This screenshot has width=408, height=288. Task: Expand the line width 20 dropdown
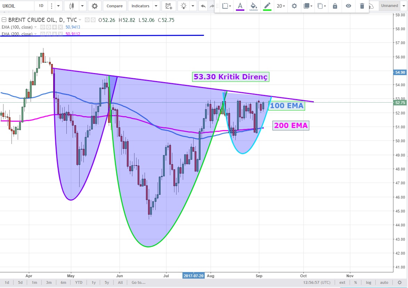tap(281, 6)
